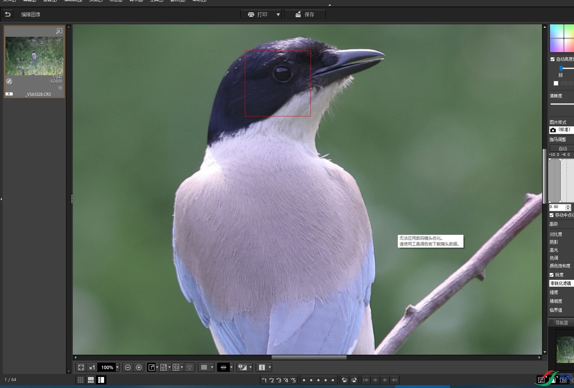574x388 pixels.
Task: Expand the split comparison options arrow
Action: pos(170,367)
